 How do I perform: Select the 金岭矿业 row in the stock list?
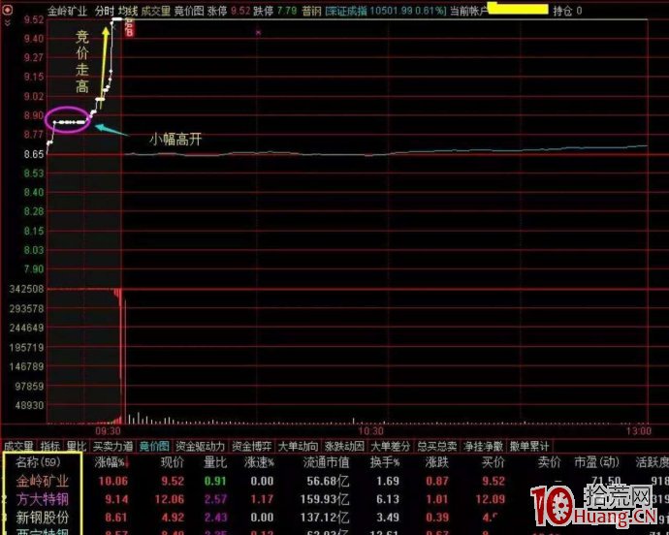pos(334,482)
